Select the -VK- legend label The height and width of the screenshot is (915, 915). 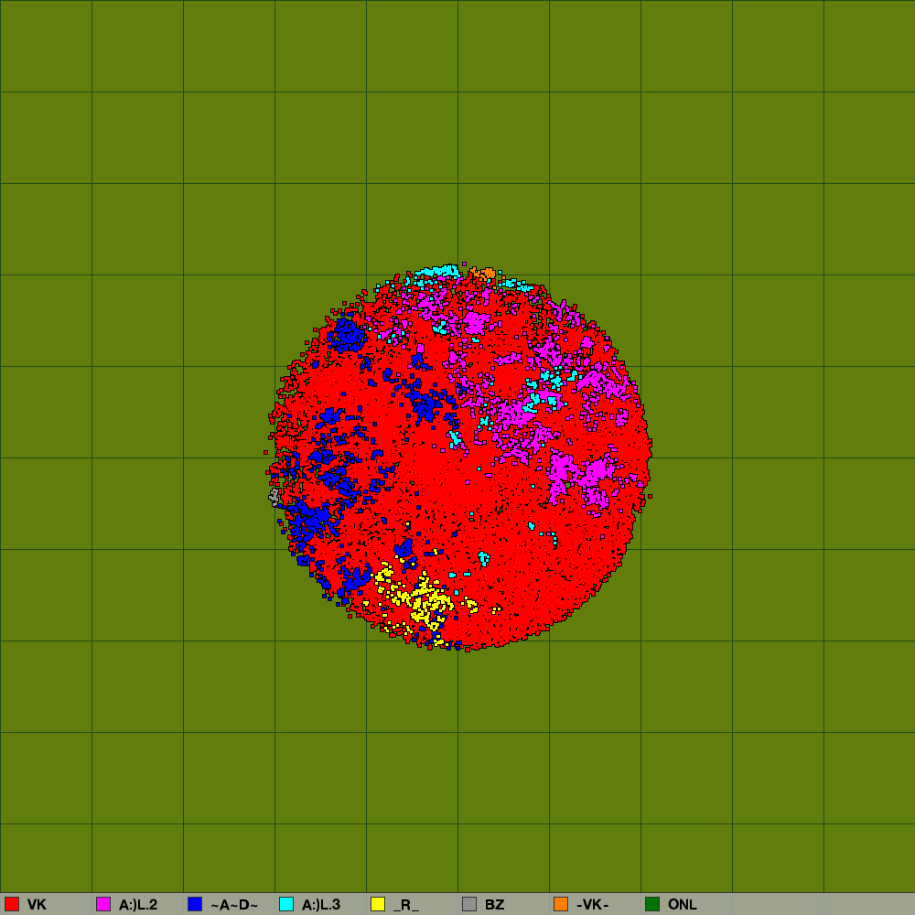coord(592,905)
